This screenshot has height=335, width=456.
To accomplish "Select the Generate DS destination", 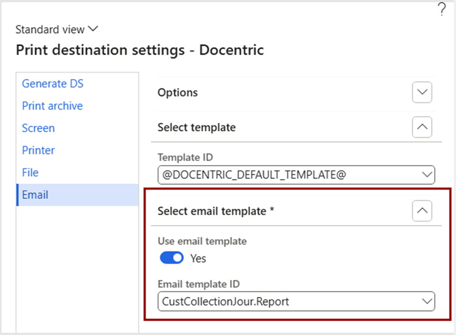I will 53,84.
